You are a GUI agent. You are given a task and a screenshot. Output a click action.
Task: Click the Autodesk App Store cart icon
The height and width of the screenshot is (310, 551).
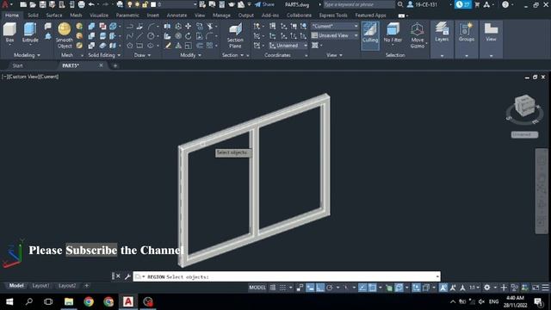[x=477, y=4]
